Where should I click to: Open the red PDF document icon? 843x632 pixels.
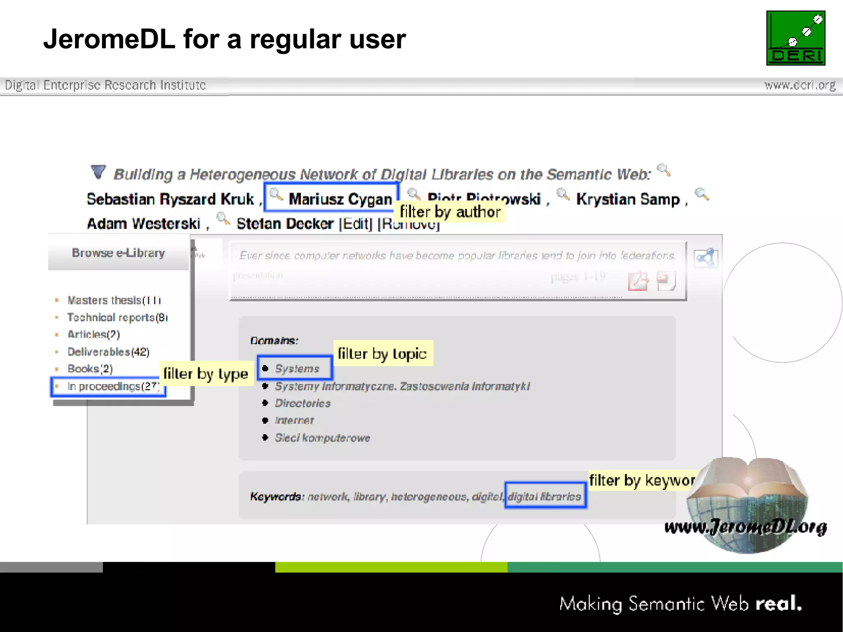point(638,282)
